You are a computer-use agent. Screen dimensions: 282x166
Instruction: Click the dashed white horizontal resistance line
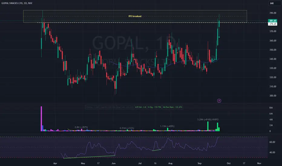(152, 23)
